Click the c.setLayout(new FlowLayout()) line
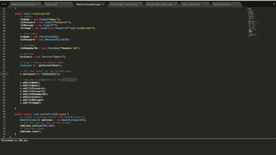Screen dimensions: 276x155 click(x=40, y=74)
